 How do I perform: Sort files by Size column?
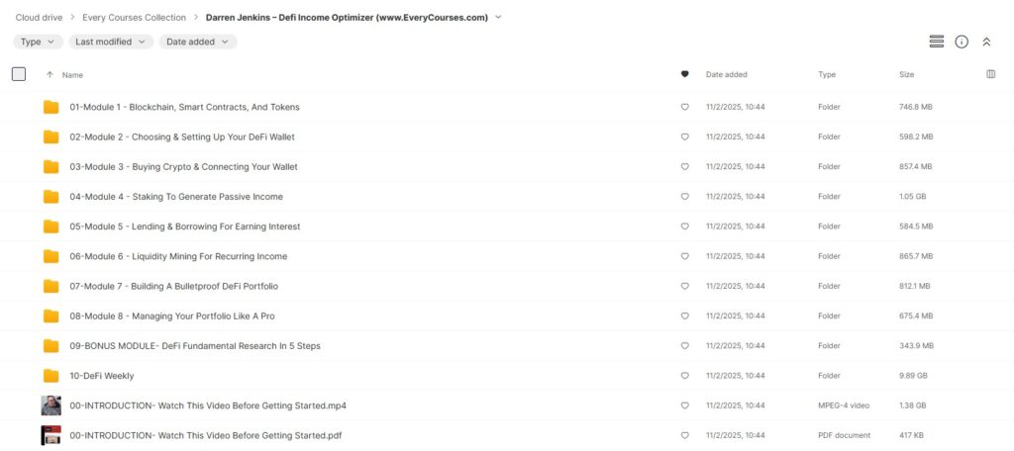[906, 74]
